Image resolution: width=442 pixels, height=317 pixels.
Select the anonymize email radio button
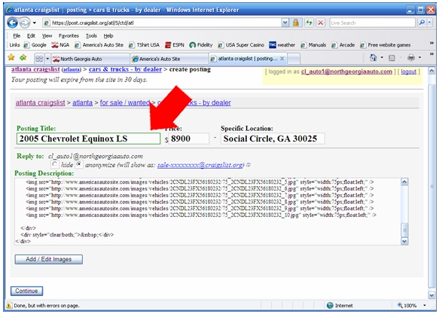pos(79,164)
